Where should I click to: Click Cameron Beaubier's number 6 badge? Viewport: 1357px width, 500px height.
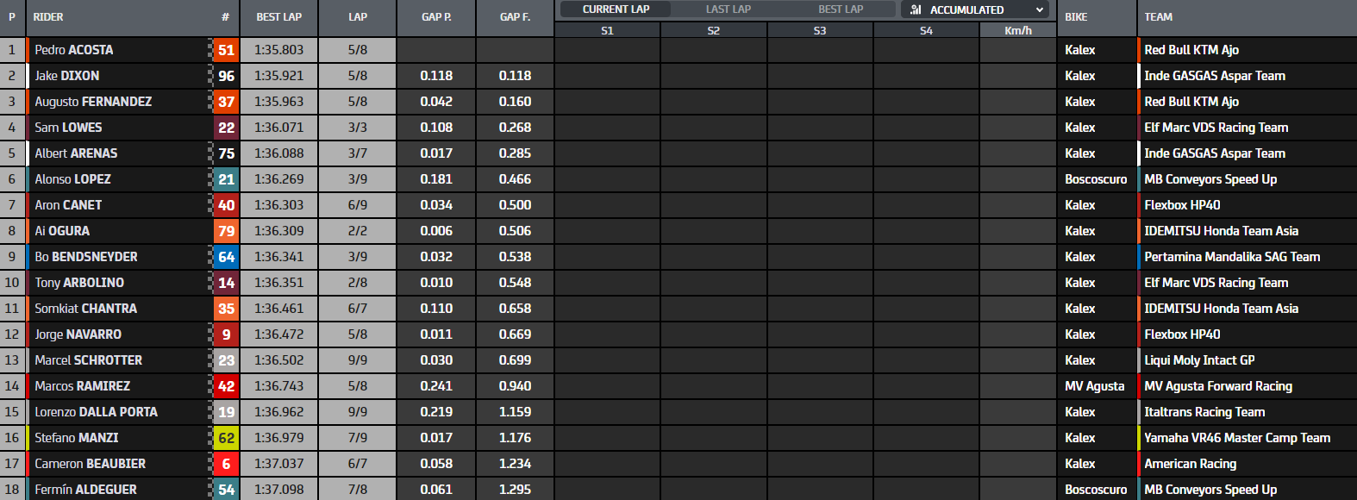[226, 464]
